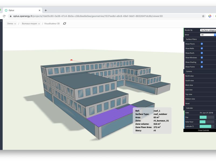This screenshot has width=216, height=162.
Task: Click Close Controls button
Action: 200,130
